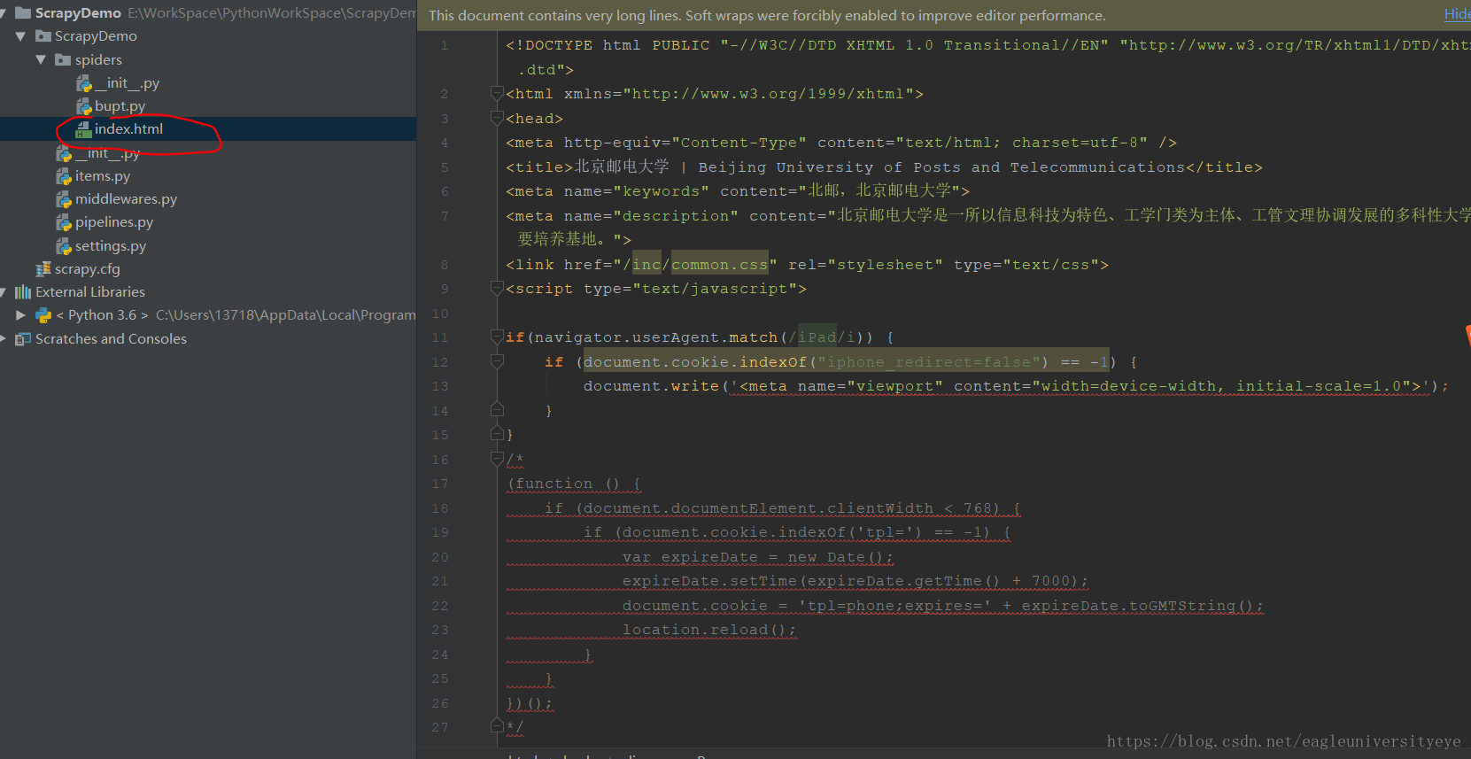Image resolution: width=1471 pixels, height=759 pixels.
Task: Click the var expireDate line
Action: click(758, 557)
